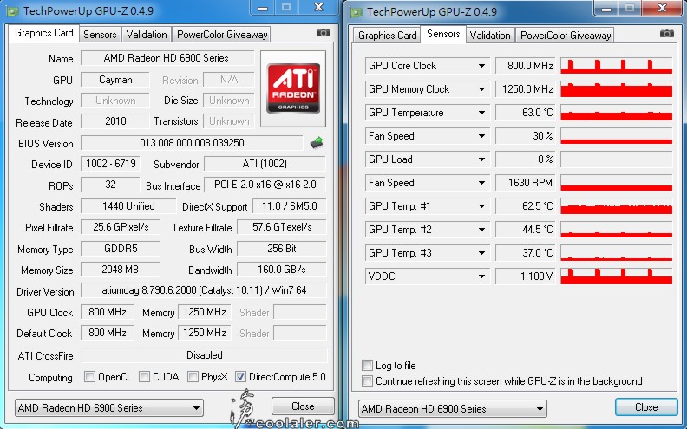The width and height of the screenshot is (687, 429).
Task: Click Close button in left GPU-Z window
Action: coord(303,406)
